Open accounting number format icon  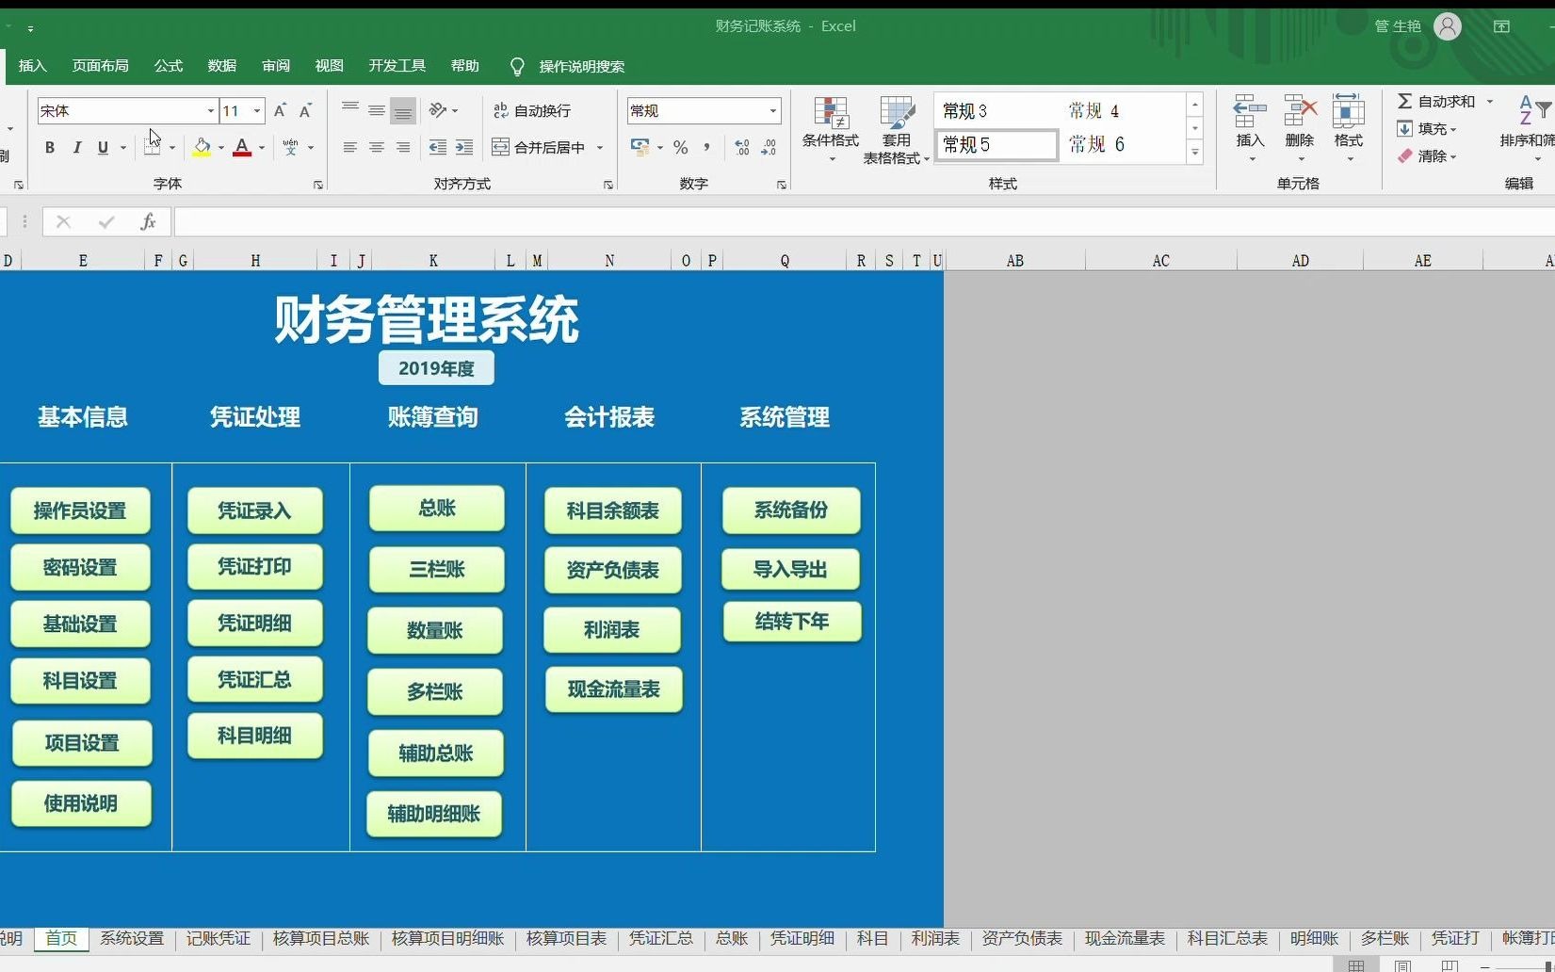(x=640, y=147)
